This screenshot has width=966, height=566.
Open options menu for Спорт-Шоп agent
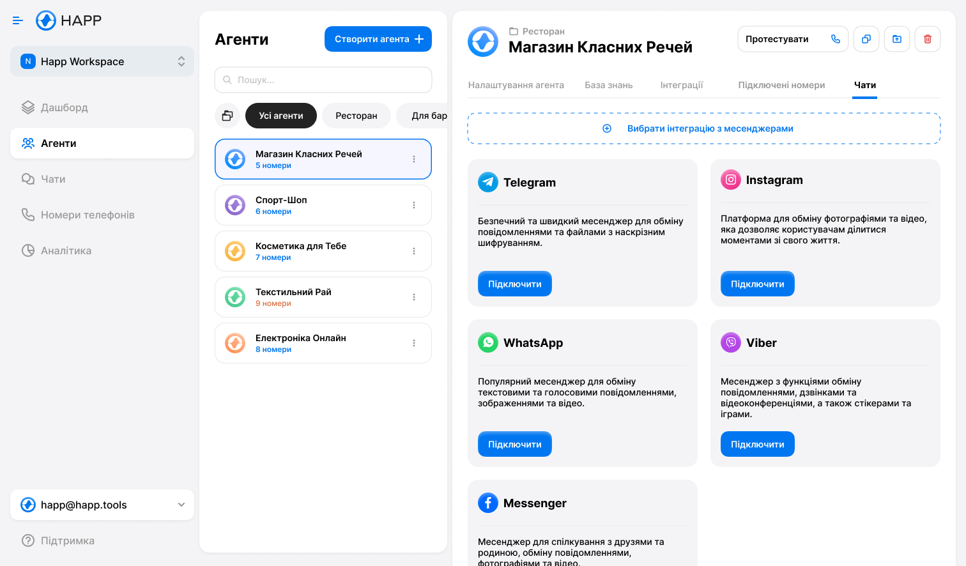414,204
